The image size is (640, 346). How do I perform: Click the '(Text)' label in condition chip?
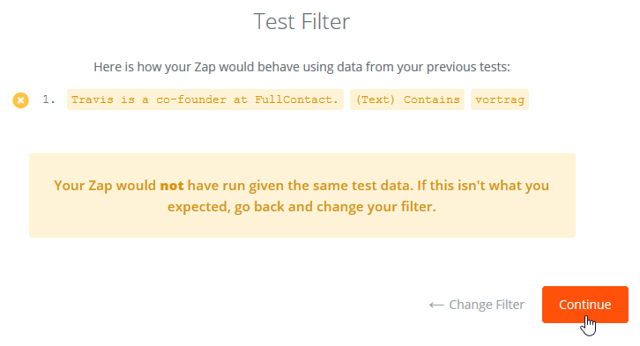[x=376, y=99]
